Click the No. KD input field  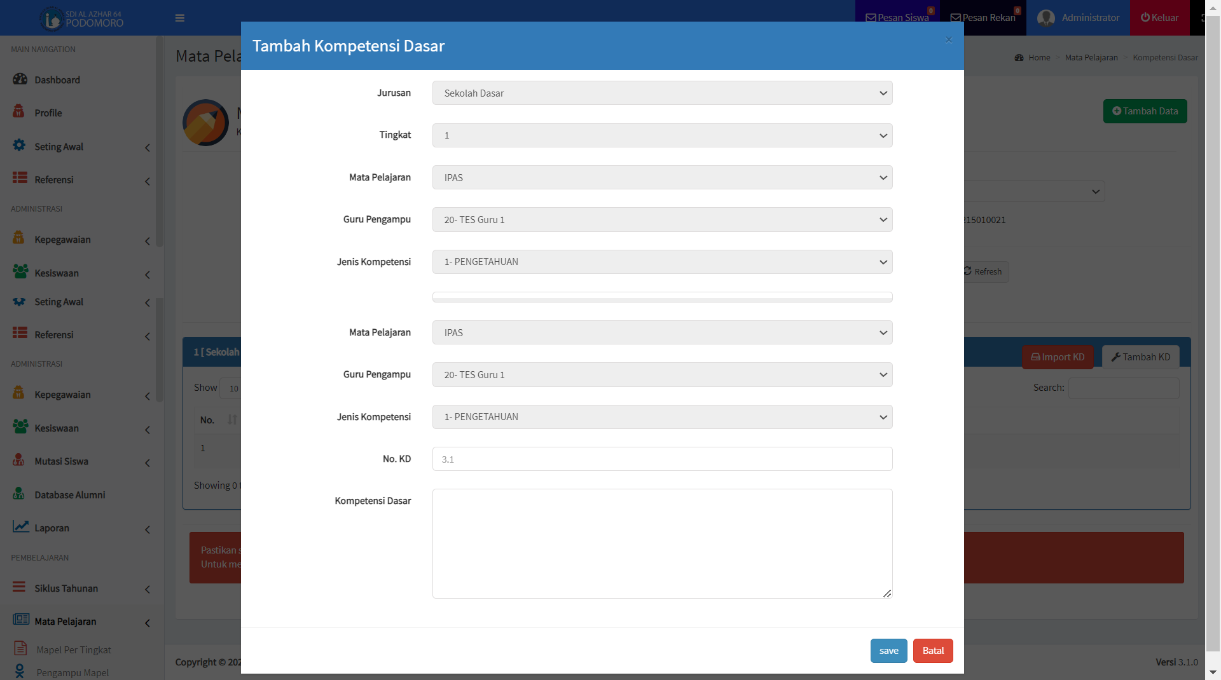pos(662,459)
